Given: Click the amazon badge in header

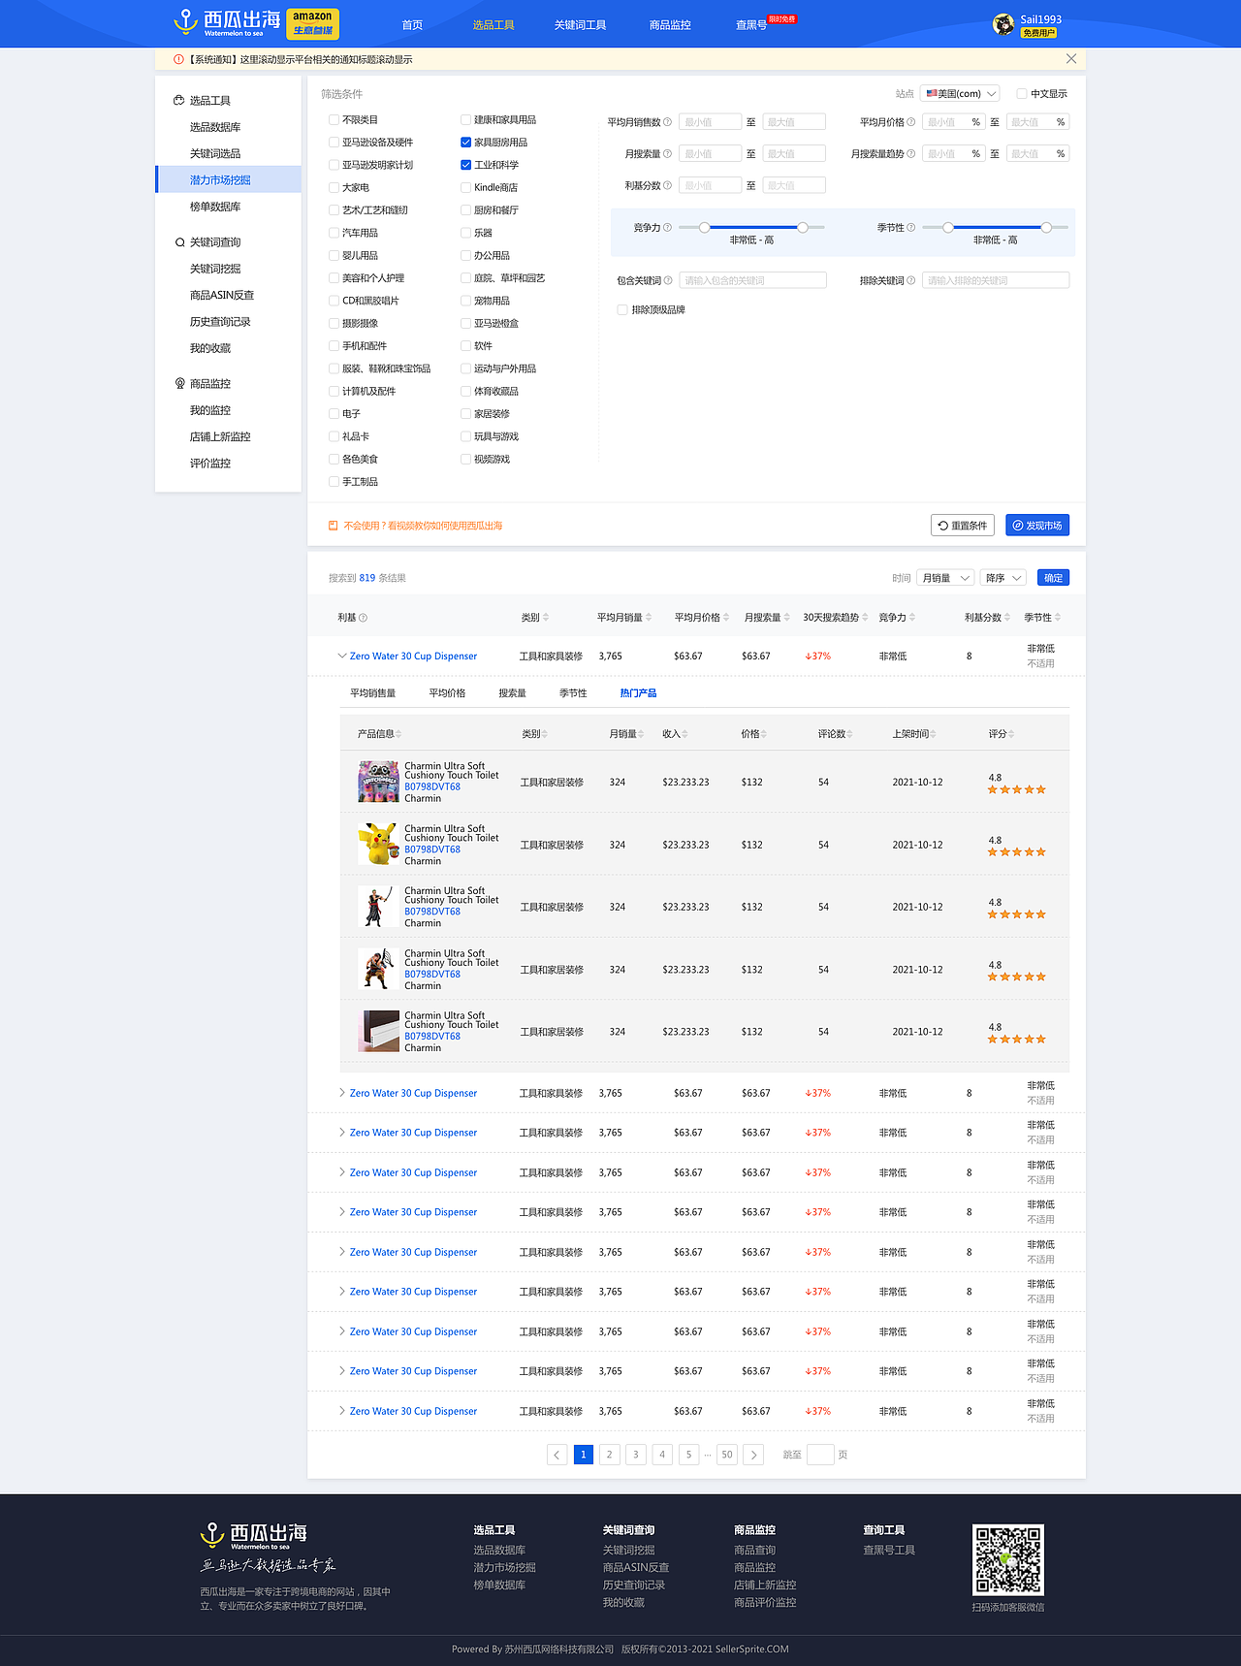Looking at the screenshot, I should click(x=312, y=23).
